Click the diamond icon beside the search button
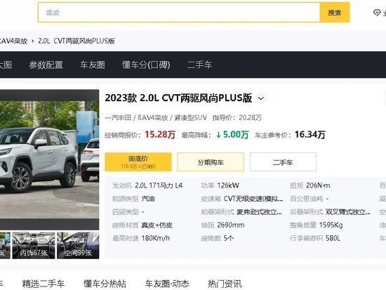This screenshot has width=386, height=290. (377, 13)
